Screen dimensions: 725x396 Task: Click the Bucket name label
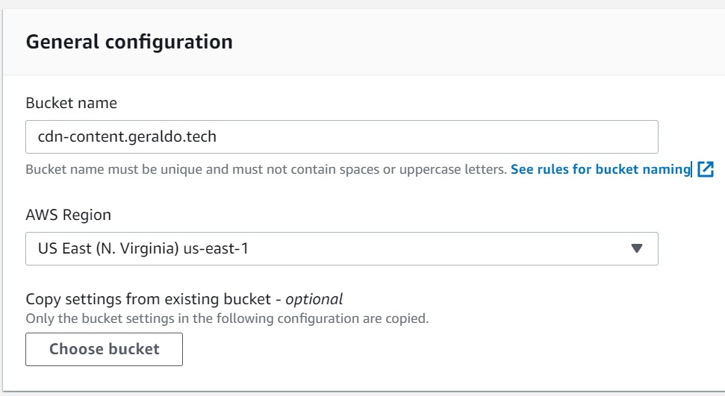[71, 103]
